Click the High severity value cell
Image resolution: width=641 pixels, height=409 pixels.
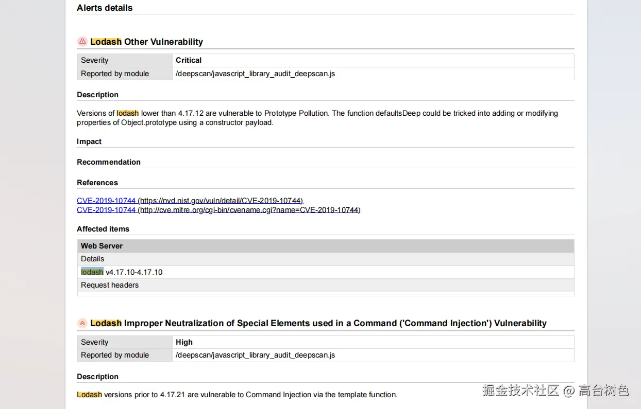click(184, 342)
